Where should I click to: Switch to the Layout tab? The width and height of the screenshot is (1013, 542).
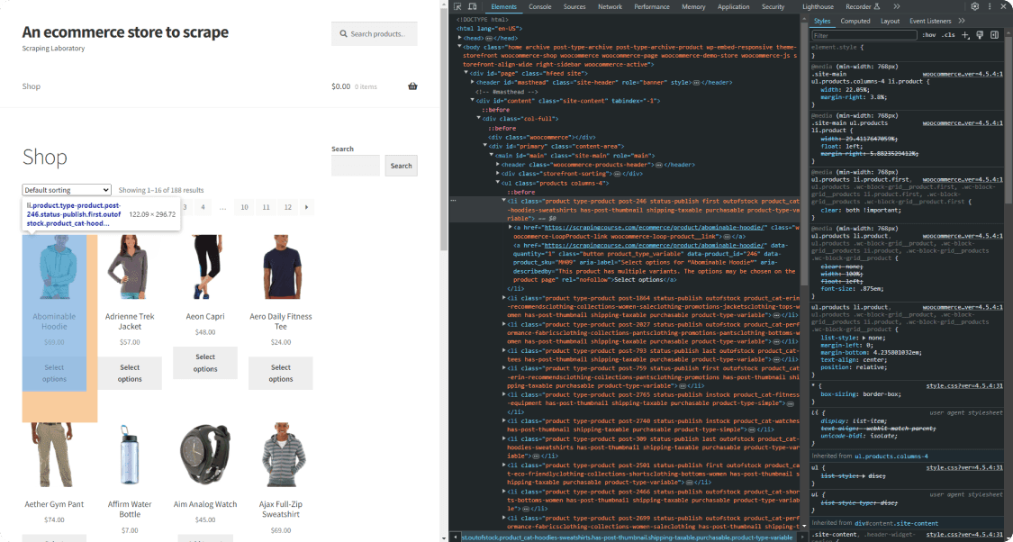pyautogui.click(x=890, y=22)
